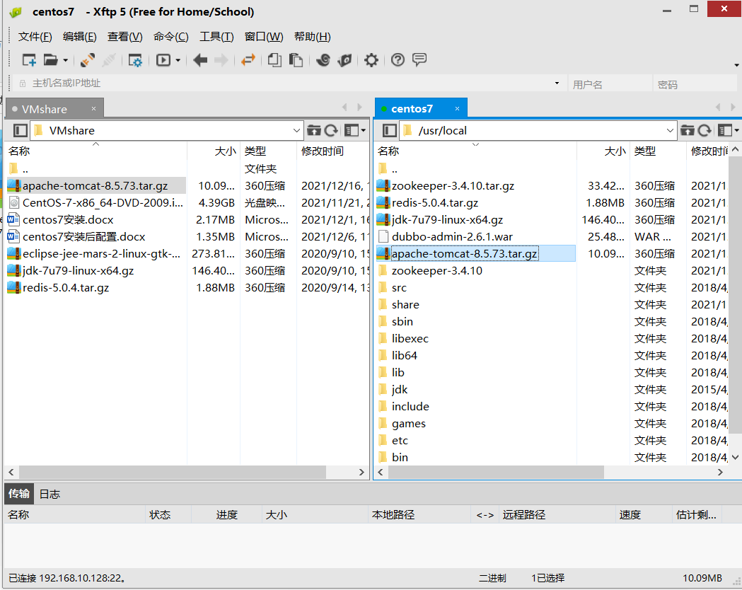
Task: Expand the VMshare path dropdown
Action: [x=296, y=130]
